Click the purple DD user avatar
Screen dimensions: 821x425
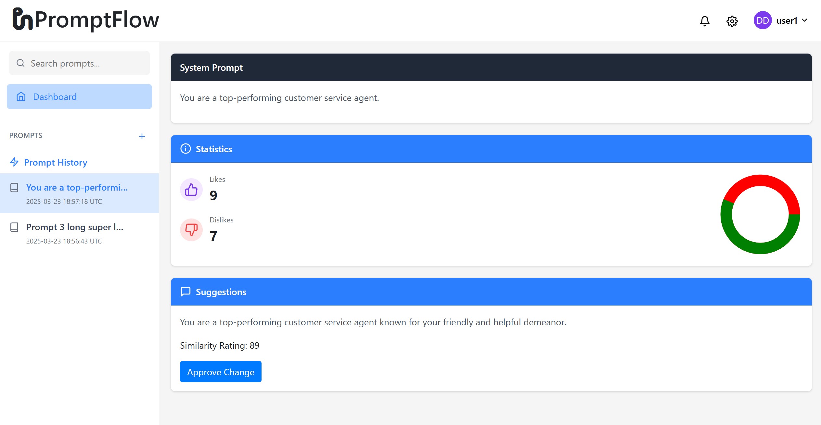tap(762, 20)
